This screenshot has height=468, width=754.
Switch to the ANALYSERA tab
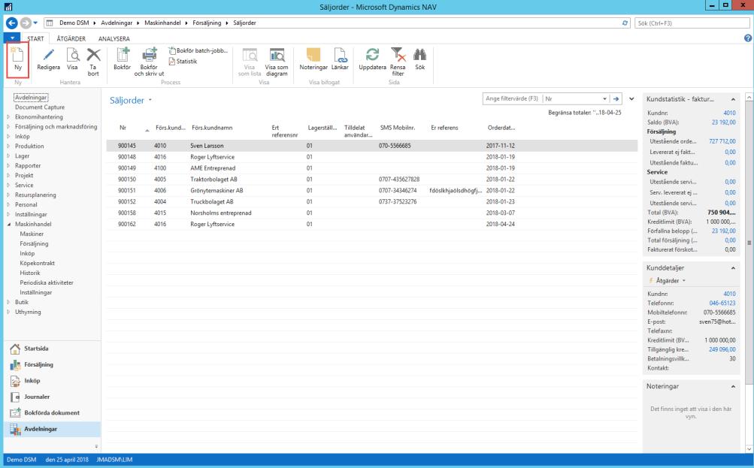pos(114,38)
